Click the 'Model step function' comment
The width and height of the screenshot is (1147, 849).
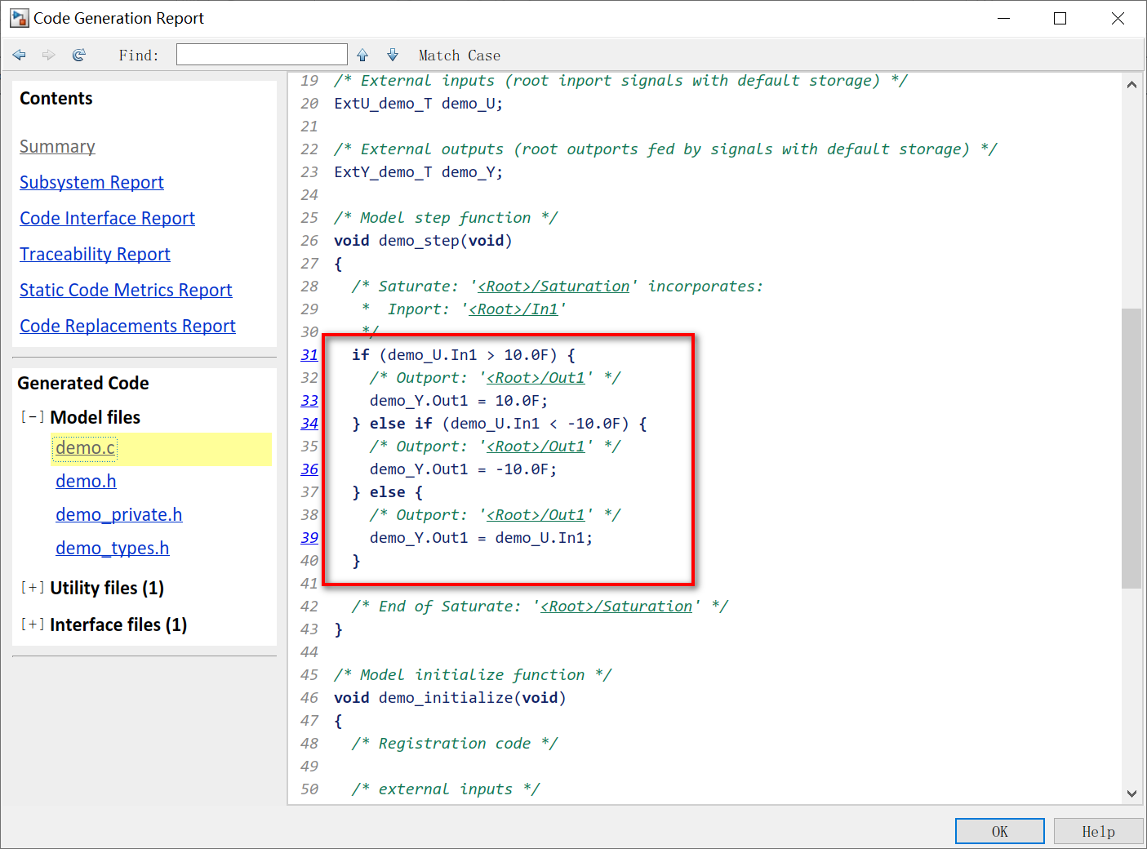(446, 218)
